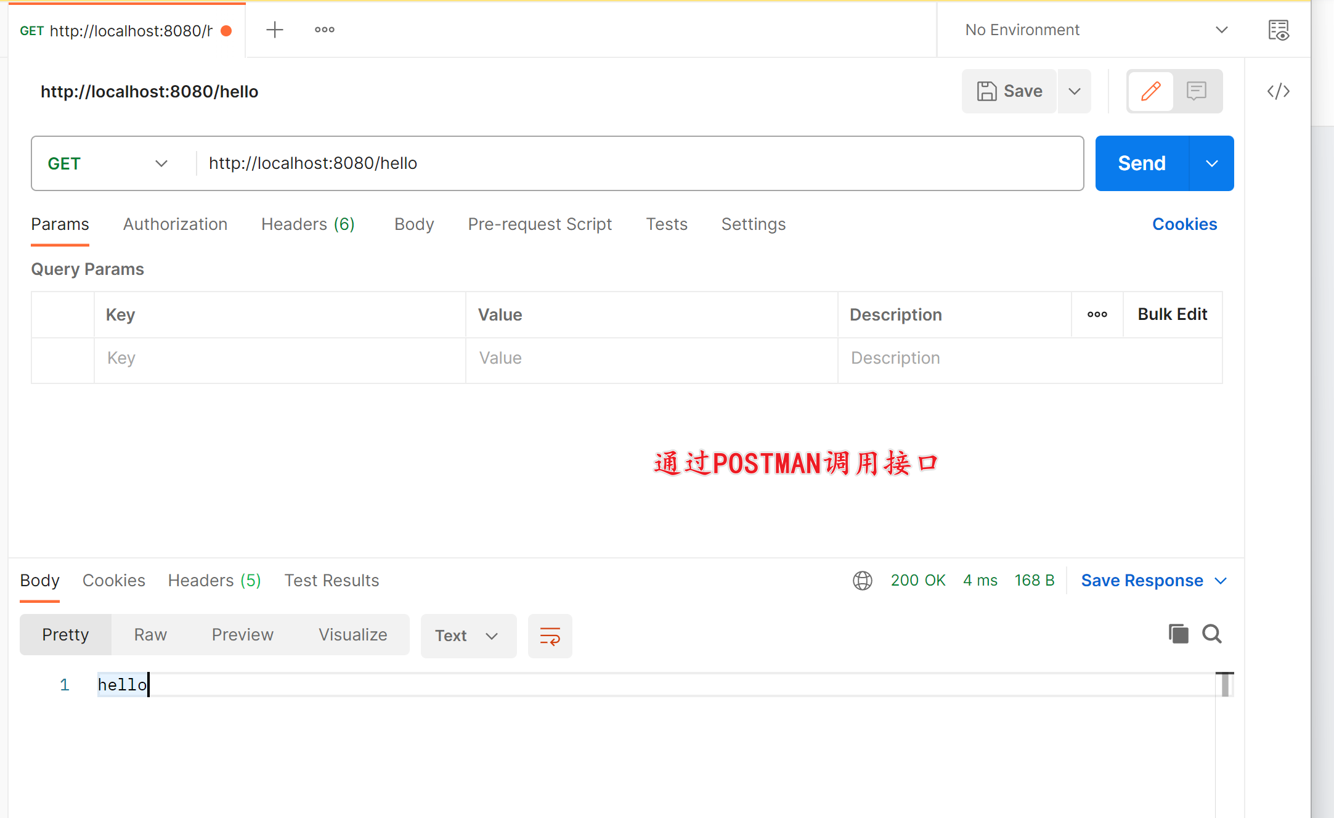
Task: Open the Pre-request Script tab
Action: 540,224
